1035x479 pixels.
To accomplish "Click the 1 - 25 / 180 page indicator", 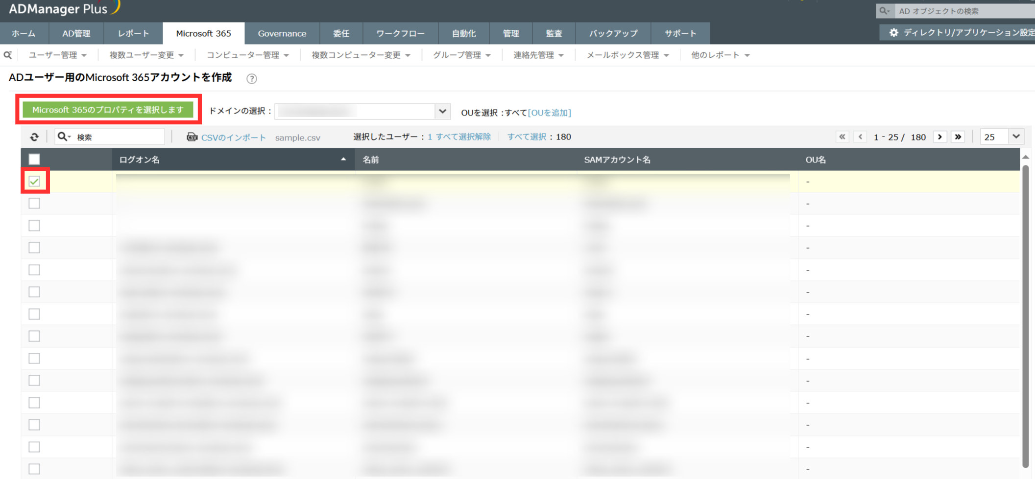I will point(900,137).
